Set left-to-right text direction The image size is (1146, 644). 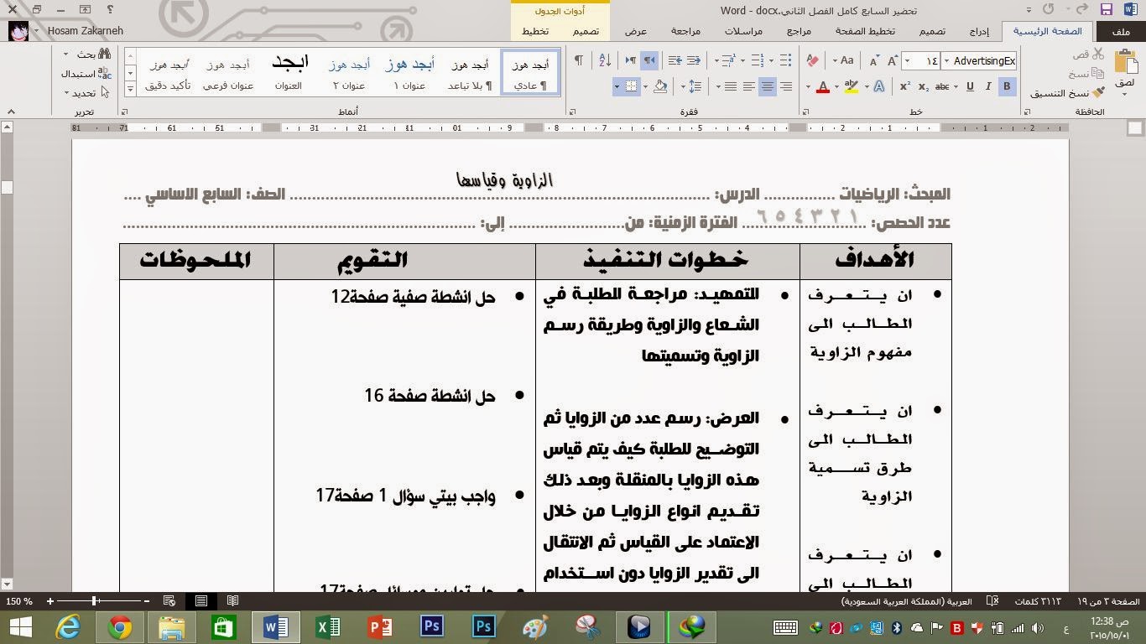pyautogui.click(x=631, y=60)
